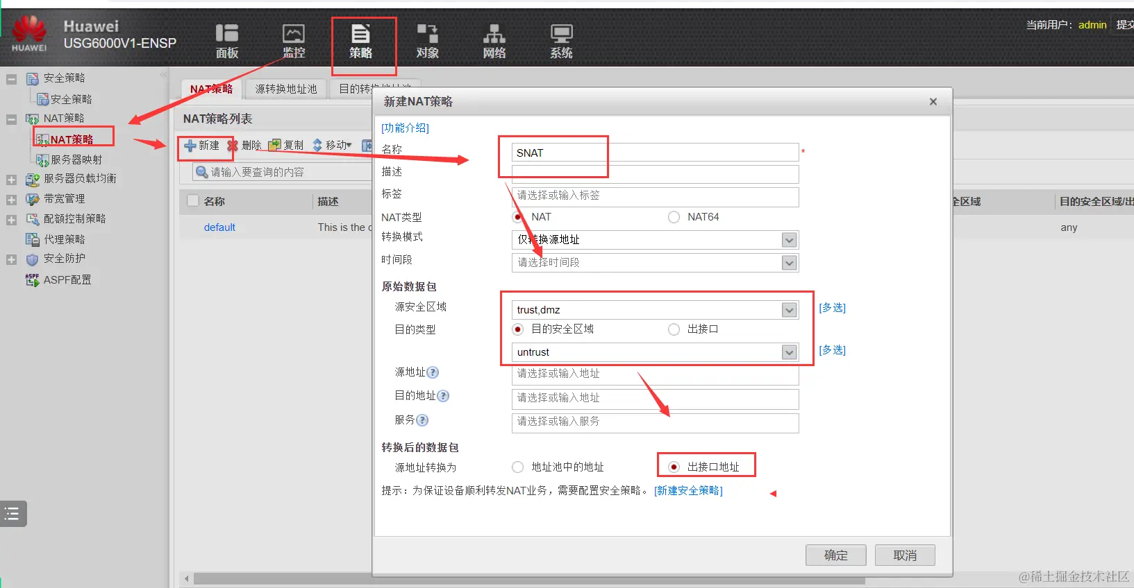Viewport: 1134px width, 588px height.
Task: Select 目的安全区域 radio button
Action: click(x=517, y=329)
